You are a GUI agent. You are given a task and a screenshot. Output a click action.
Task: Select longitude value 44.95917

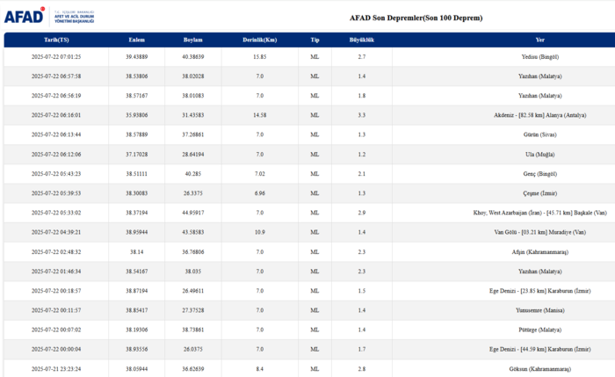click(x=193, y=213)
